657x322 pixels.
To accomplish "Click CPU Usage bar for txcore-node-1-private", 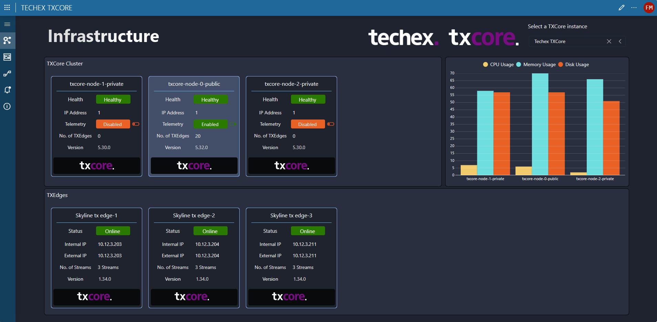I will 469,170.
